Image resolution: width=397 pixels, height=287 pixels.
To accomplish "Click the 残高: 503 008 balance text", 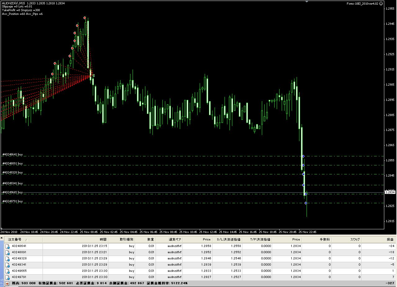I will click(x=24, y=283).
